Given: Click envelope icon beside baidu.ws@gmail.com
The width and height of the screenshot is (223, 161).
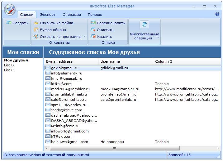Looking at the screenshot, I should 48,141.
